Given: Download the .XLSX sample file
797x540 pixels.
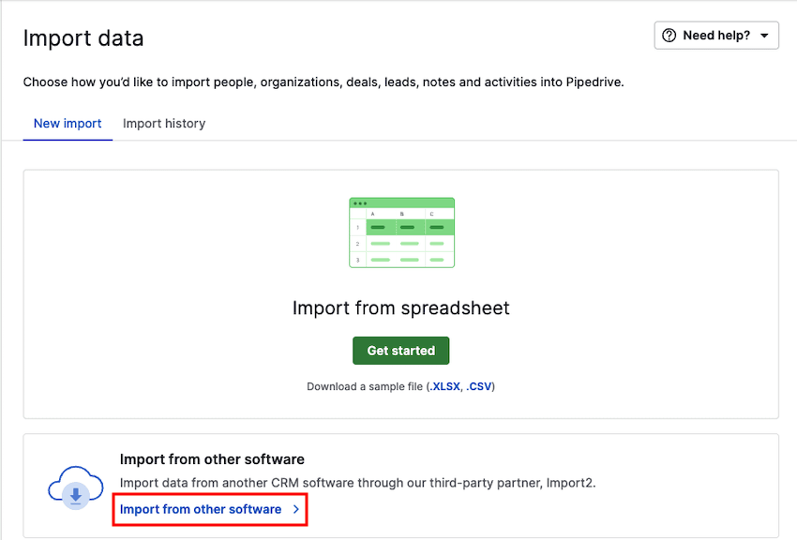Looking at the screenshot, I should click(444, 386).
